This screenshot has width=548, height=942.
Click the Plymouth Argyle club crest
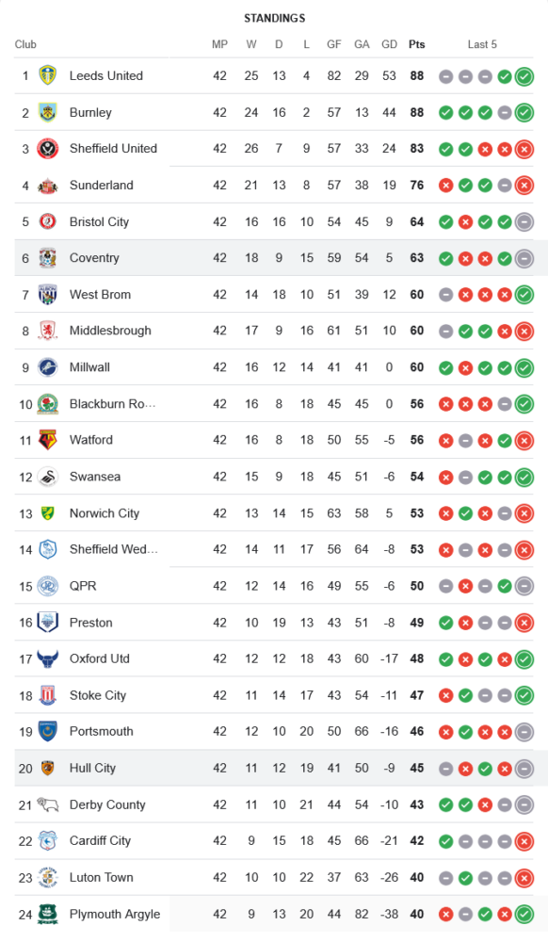point(47,914)
